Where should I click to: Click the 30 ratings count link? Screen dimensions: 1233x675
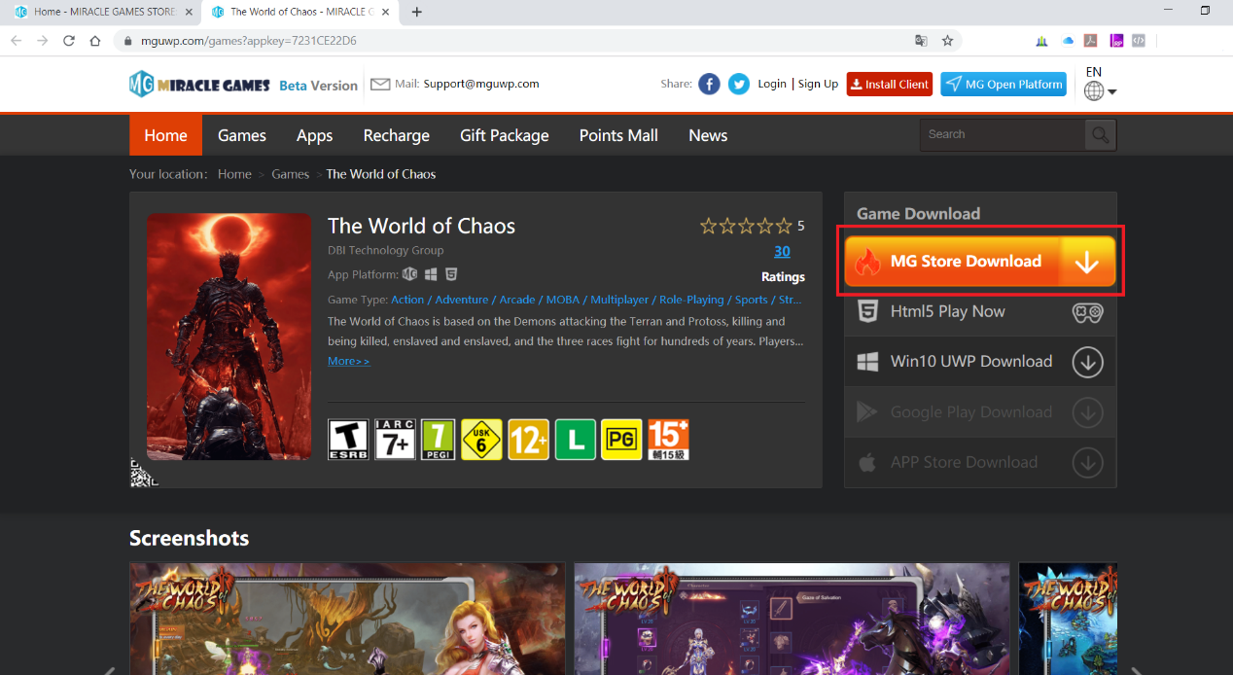pyautogui.click(x=782, y=252)
